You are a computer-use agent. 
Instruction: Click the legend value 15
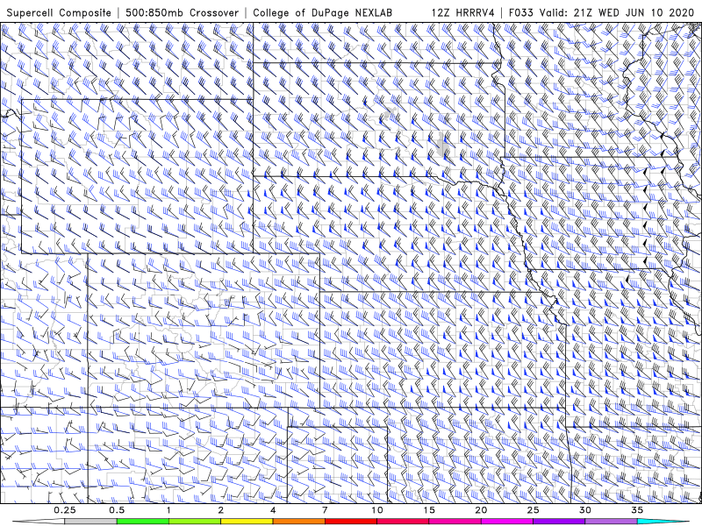429,510
